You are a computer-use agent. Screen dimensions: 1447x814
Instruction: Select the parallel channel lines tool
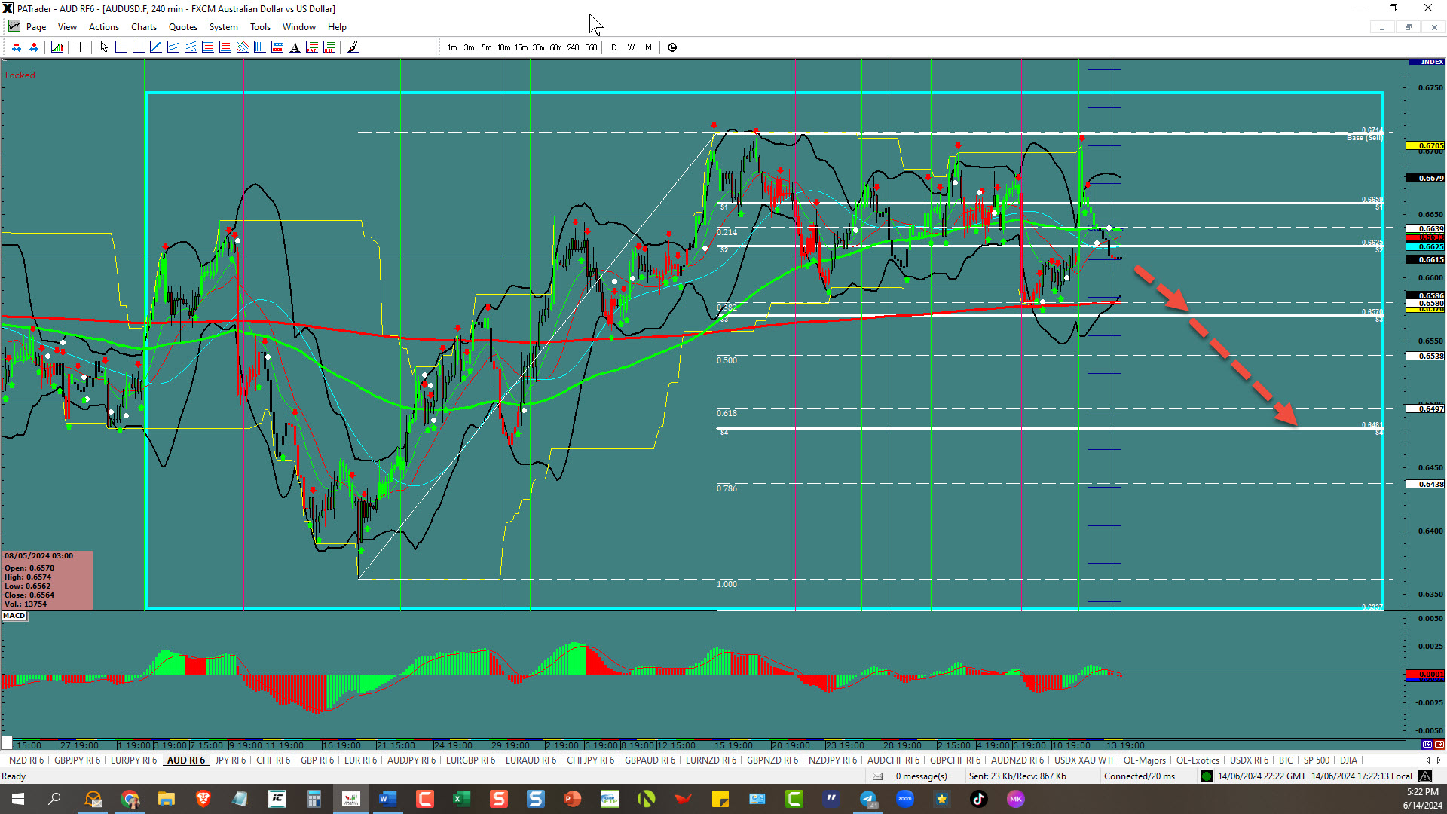pyautogui.click(x=173, y=47)
